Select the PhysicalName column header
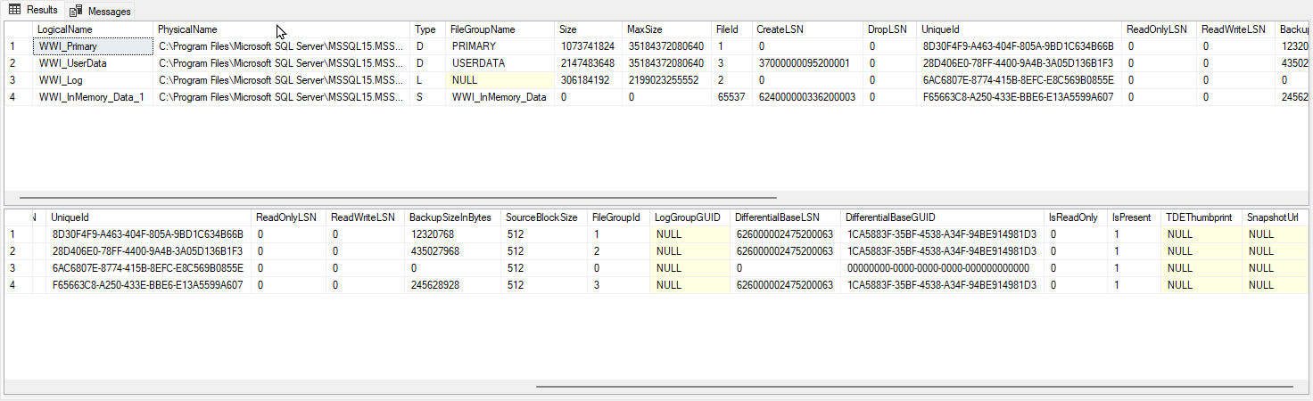1313x401 pixels. [187, 29]
